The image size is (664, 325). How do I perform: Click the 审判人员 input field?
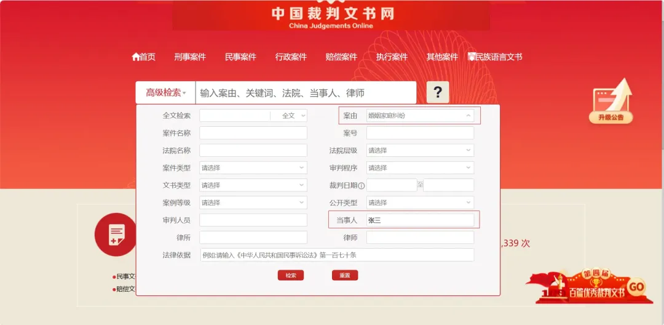click(x=253, y=220)
